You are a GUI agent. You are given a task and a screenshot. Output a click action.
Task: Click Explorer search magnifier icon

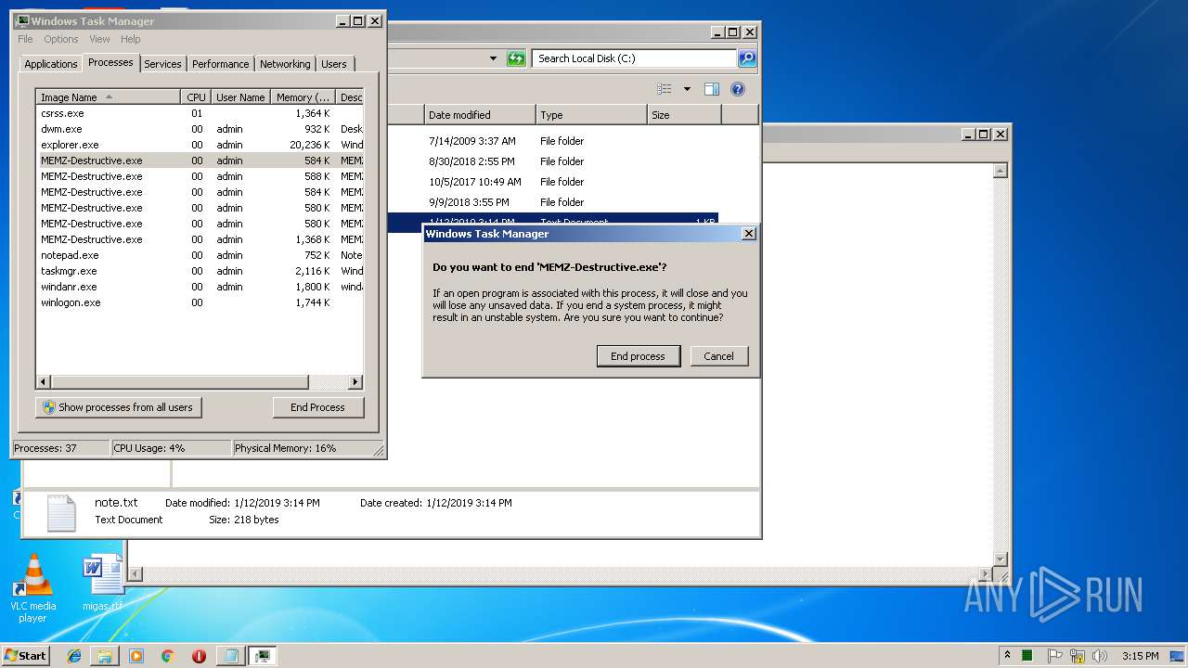tap(747, 58)
